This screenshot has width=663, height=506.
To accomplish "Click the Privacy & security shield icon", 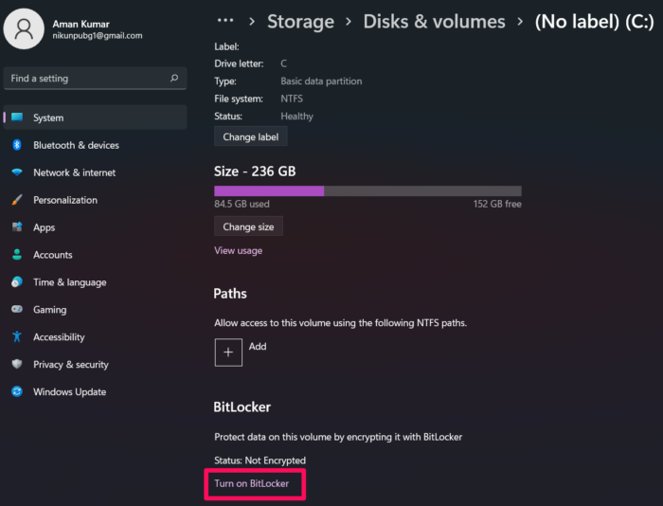I will 17,365.
